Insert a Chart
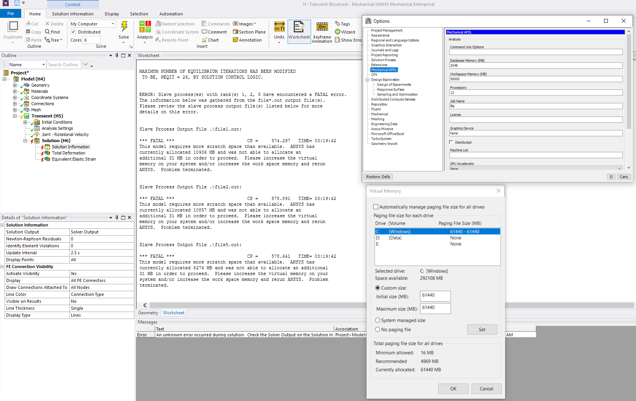 tap(210, 40)
